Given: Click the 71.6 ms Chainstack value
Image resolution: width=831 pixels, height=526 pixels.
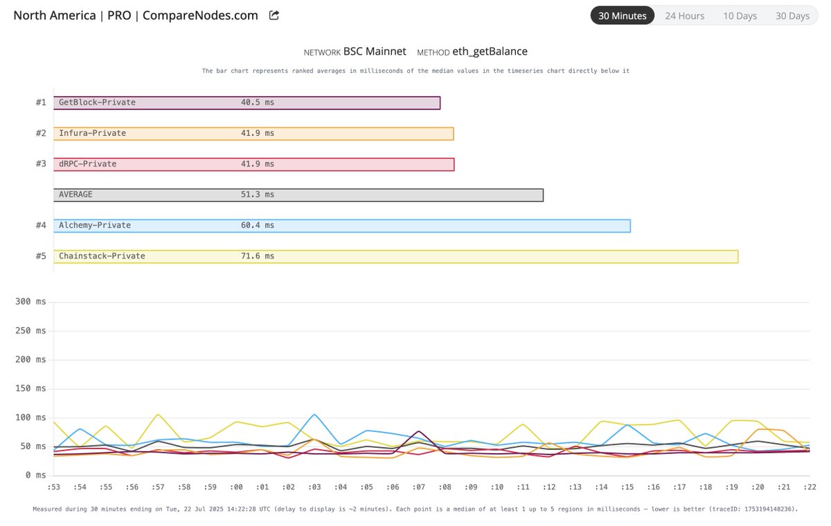Looking at the screenshot, I should (258, 256).
